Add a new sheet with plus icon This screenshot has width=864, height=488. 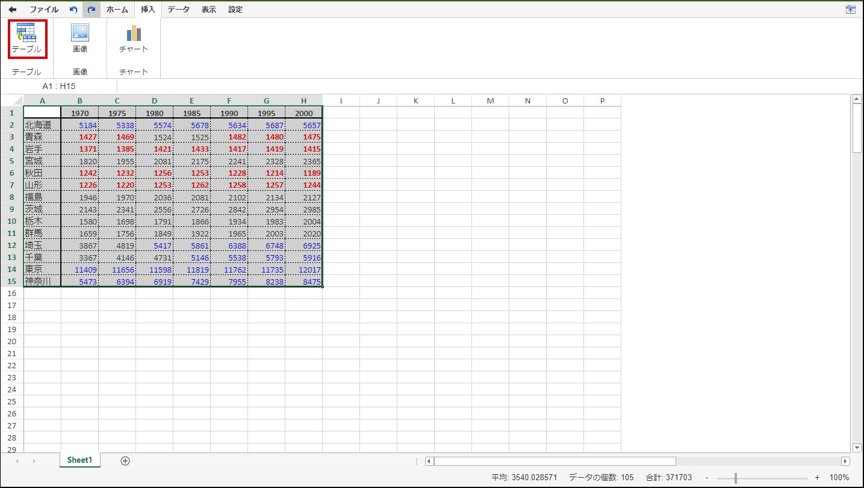click(x=125, y=461)
